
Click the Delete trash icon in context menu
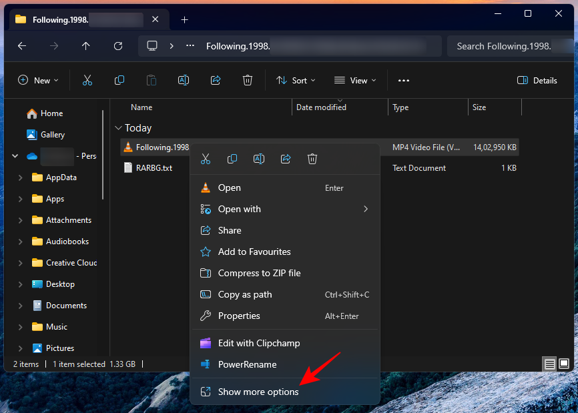312,159
